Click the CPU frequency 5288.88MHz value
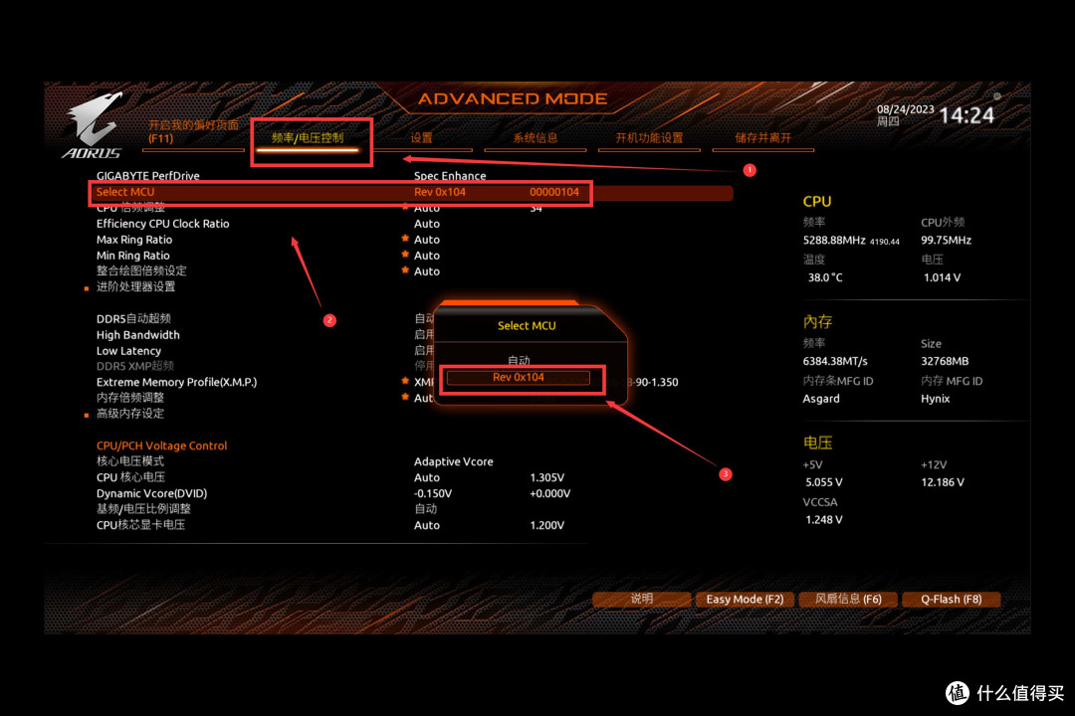The height and width of the screenshot is (716, 1075). point(834,241)
